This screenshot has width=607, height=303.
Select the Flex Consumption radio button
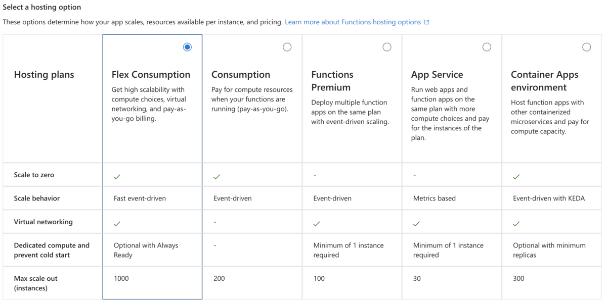click(x=187, y=47)
